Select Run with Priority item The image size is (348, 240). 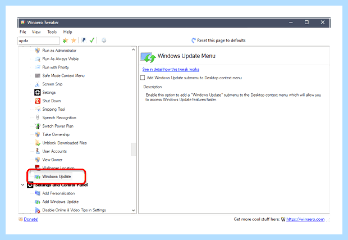pyautogui.click(x=56, y=67)
